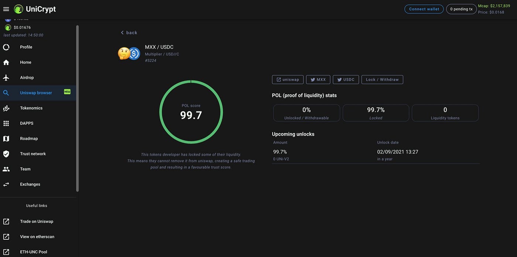This screenshot has width=517, height=257.
Task: Click the $0.01676 price in sidebar
Action: (22, 28)
